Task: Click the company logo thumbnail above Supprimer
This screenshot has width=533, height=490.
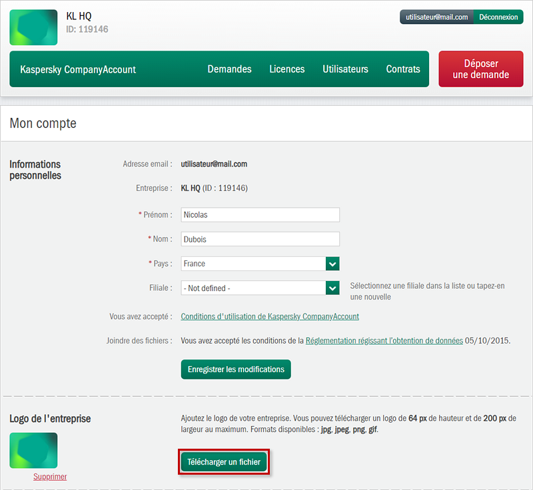Action: click(33, 450)
